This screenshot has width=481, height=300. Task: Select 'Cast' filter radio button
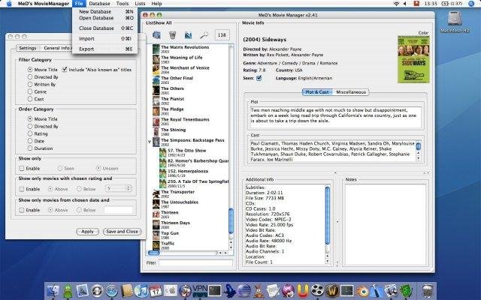30,99
